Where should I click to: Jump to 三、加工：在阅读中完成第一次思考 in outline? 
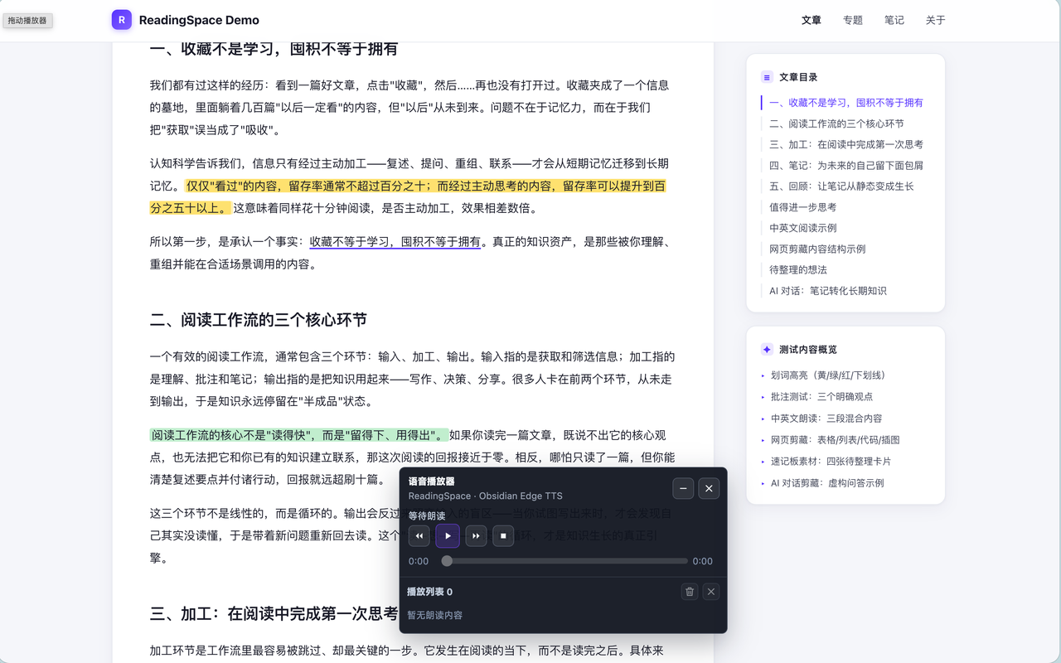click(x=846, y=144)
